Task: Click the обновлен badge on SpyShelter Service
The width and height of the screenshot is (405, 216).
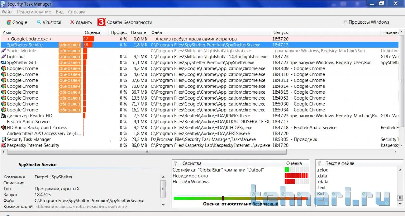Action: point(70,45)
